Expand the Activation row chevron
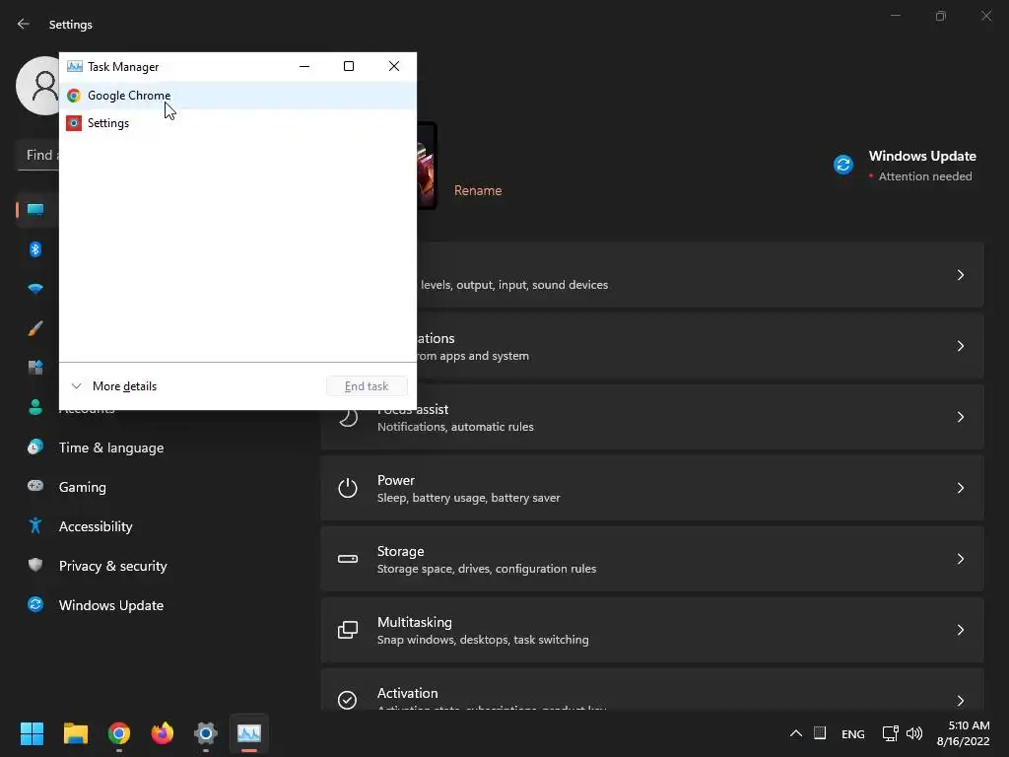The image size is (1009, 757). [x=960, y=701]
